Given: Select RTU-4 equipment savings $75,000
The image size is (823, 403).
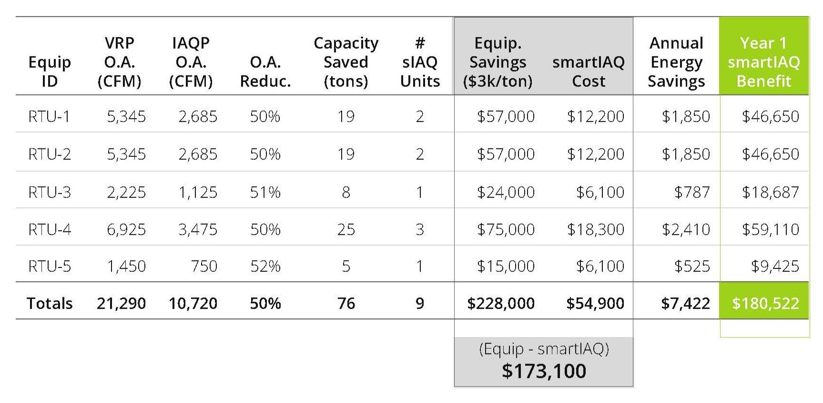Looking at the screenshot, I should 506,229.
